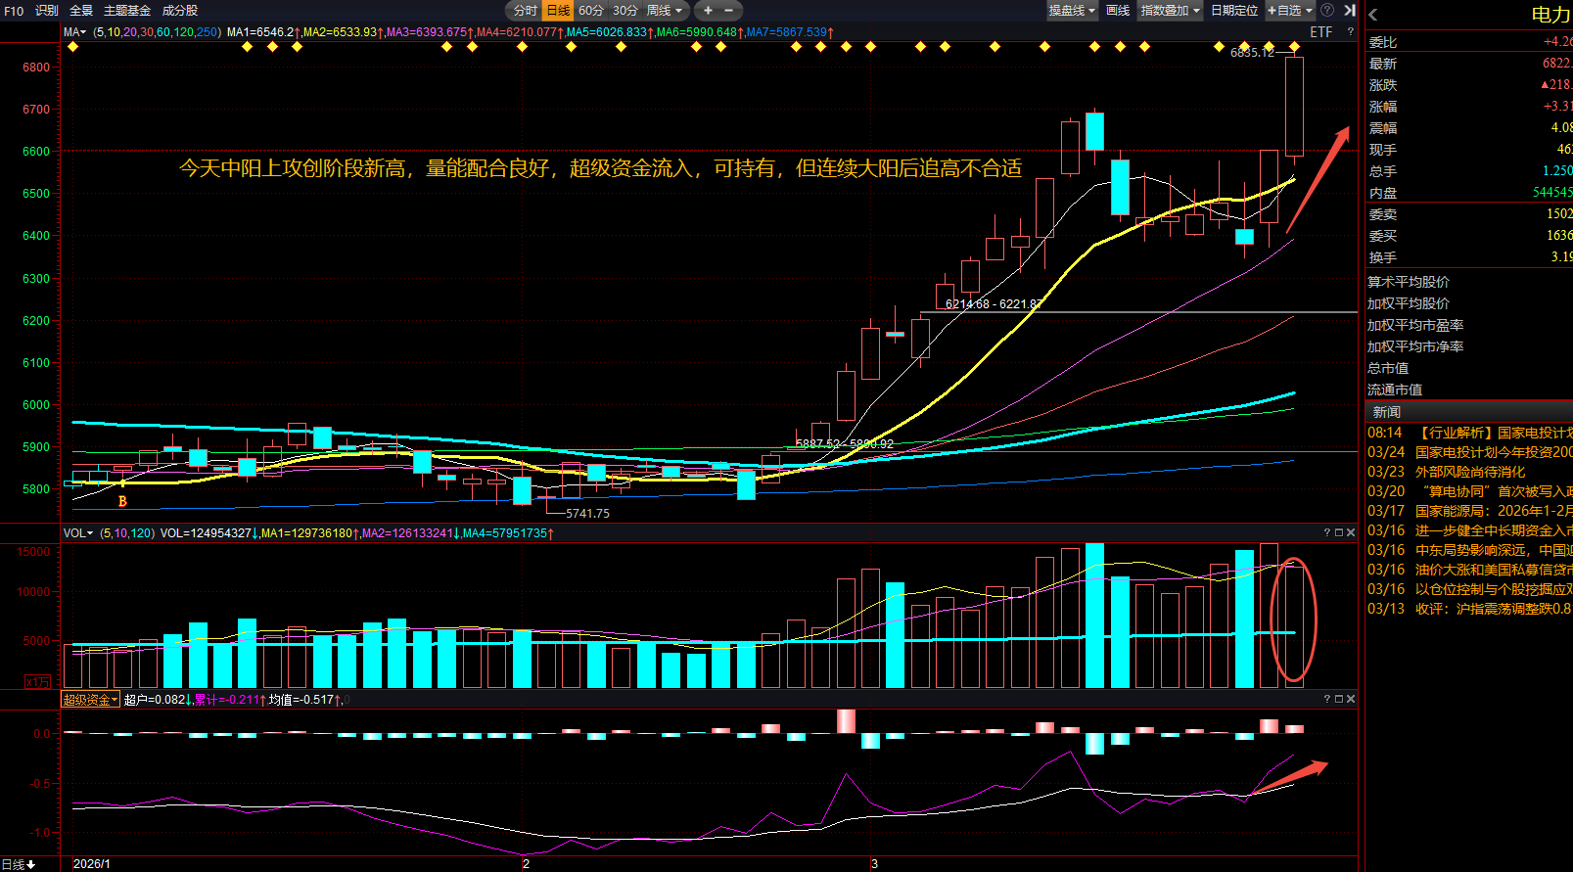The width and height of the screenshot is (1573, 872).
Task: Open the 周线 period dropdown
Action: [x=665, y=11]
